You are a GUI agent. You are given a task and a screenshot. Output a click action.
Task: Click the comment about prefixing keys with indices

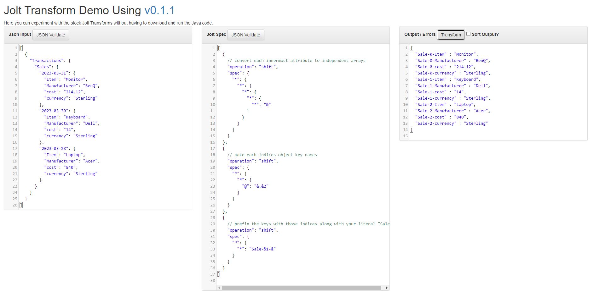(308, 224)
